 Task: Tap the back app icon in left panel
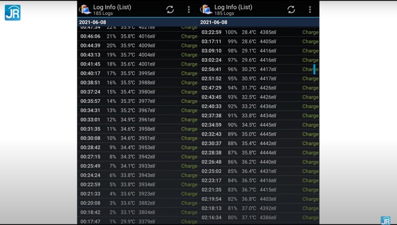click(85, 9)
